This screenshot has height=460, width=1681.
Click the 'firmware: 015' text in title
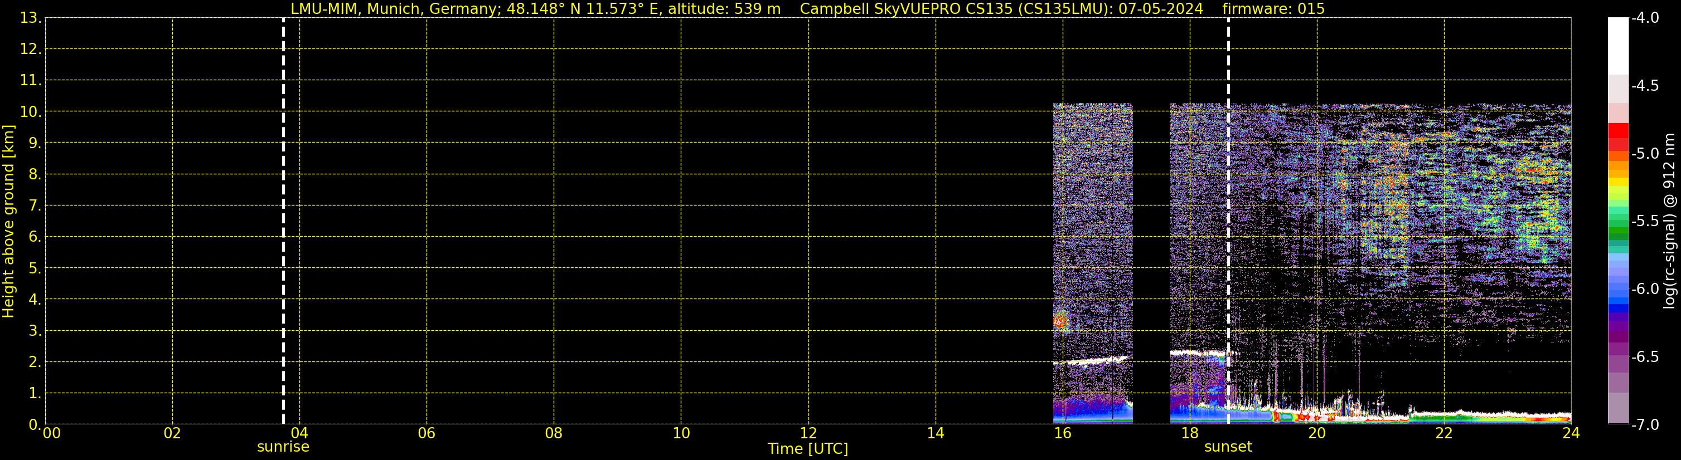[x=1273, y=8]
